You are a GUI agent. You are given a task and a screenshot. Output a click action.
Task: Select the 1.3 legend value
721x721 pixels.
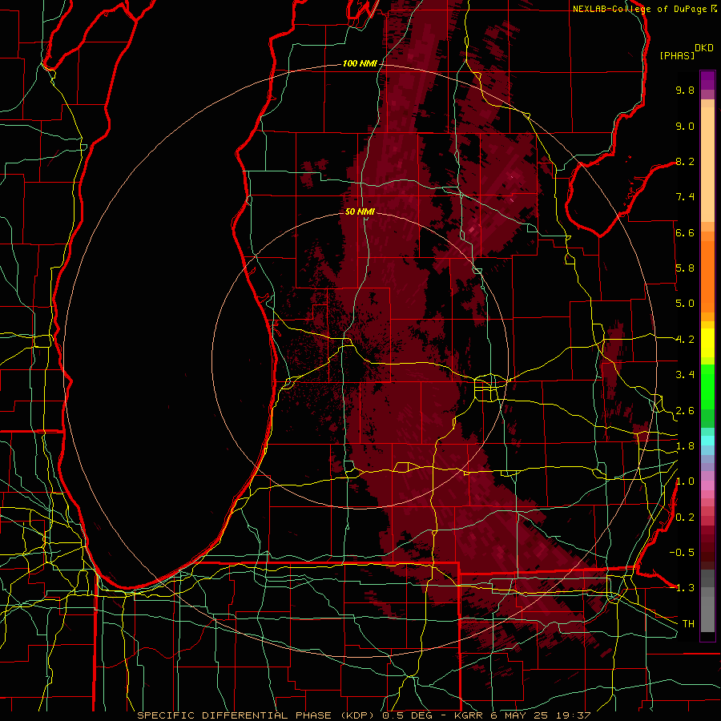tap(685, 588)
